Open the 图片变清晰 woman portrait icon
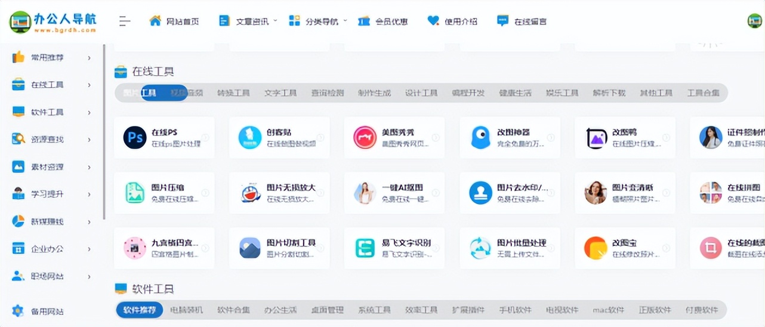Viewport: 765px width, 327px height. click(596, 193)
